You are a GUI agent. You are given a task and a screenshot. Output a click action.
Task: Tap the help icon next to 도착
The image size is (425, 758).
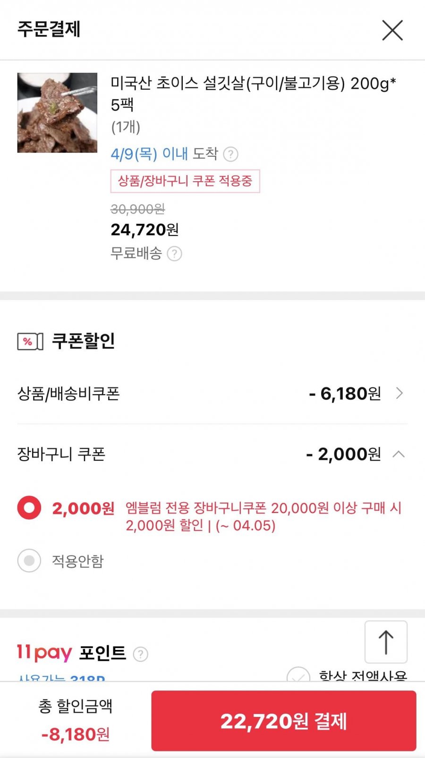230,154
